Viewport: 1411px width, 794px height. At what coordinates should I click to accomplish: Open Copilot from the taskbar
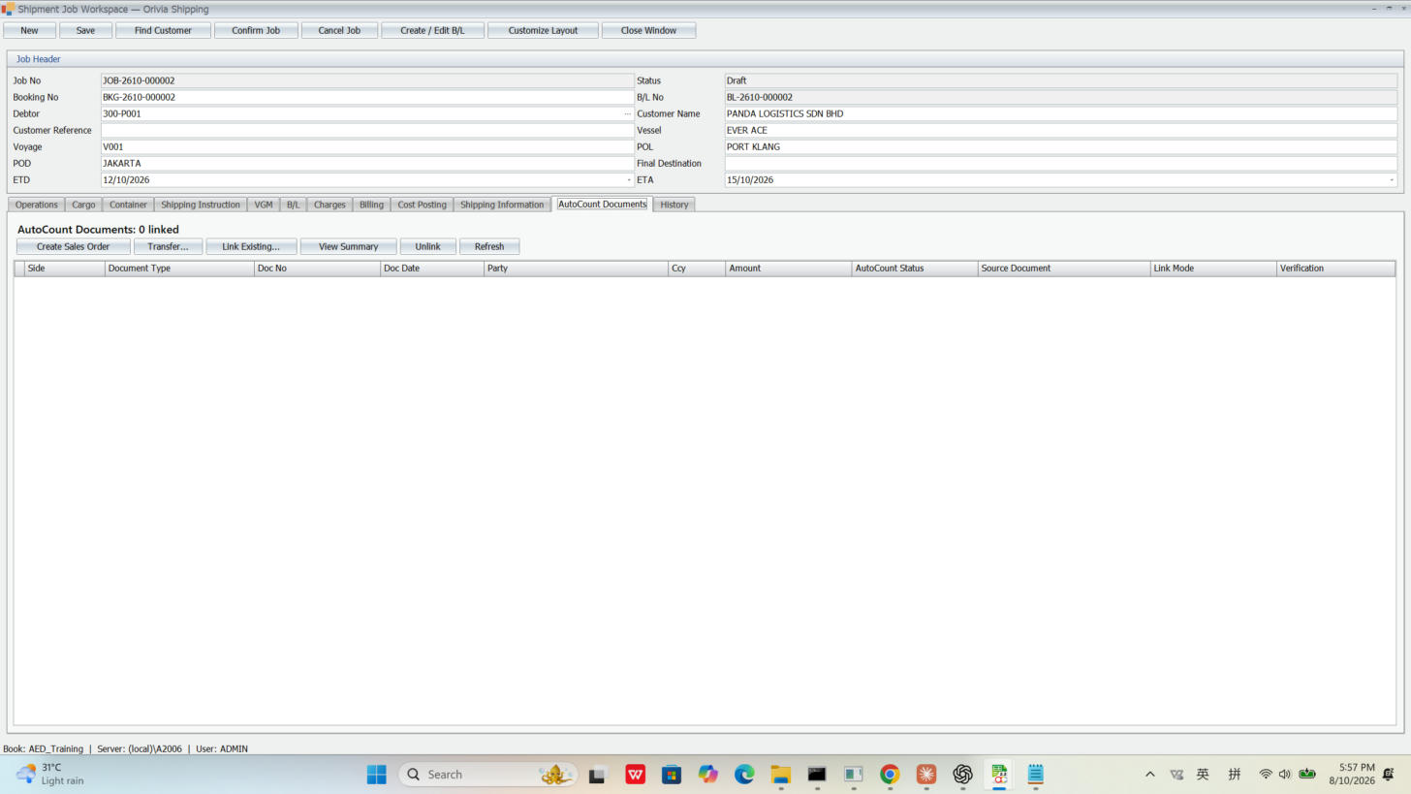coord(708,774)
